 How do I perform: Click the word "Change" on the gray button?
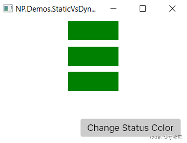tap(103, 129)
